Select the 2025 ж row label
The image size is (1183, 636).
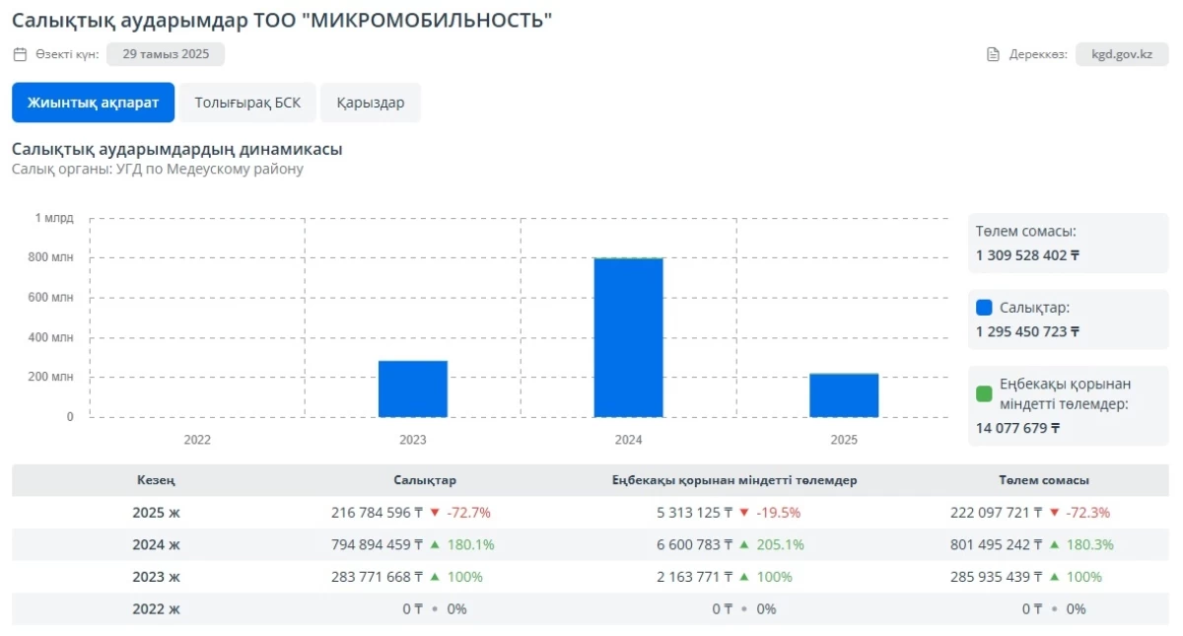(x=156, y=513)
